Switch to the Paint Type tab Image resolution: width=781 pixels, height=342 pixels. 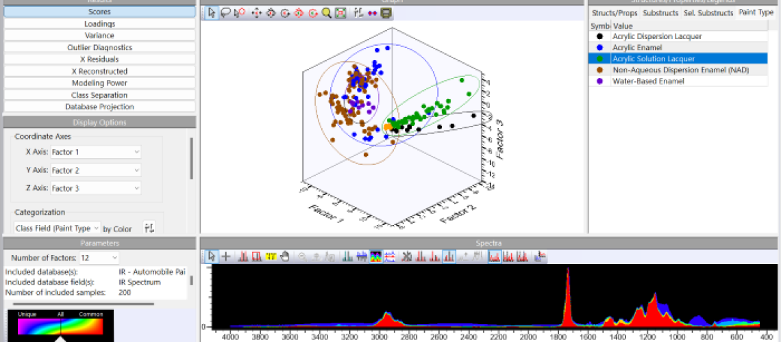point(756,12)
